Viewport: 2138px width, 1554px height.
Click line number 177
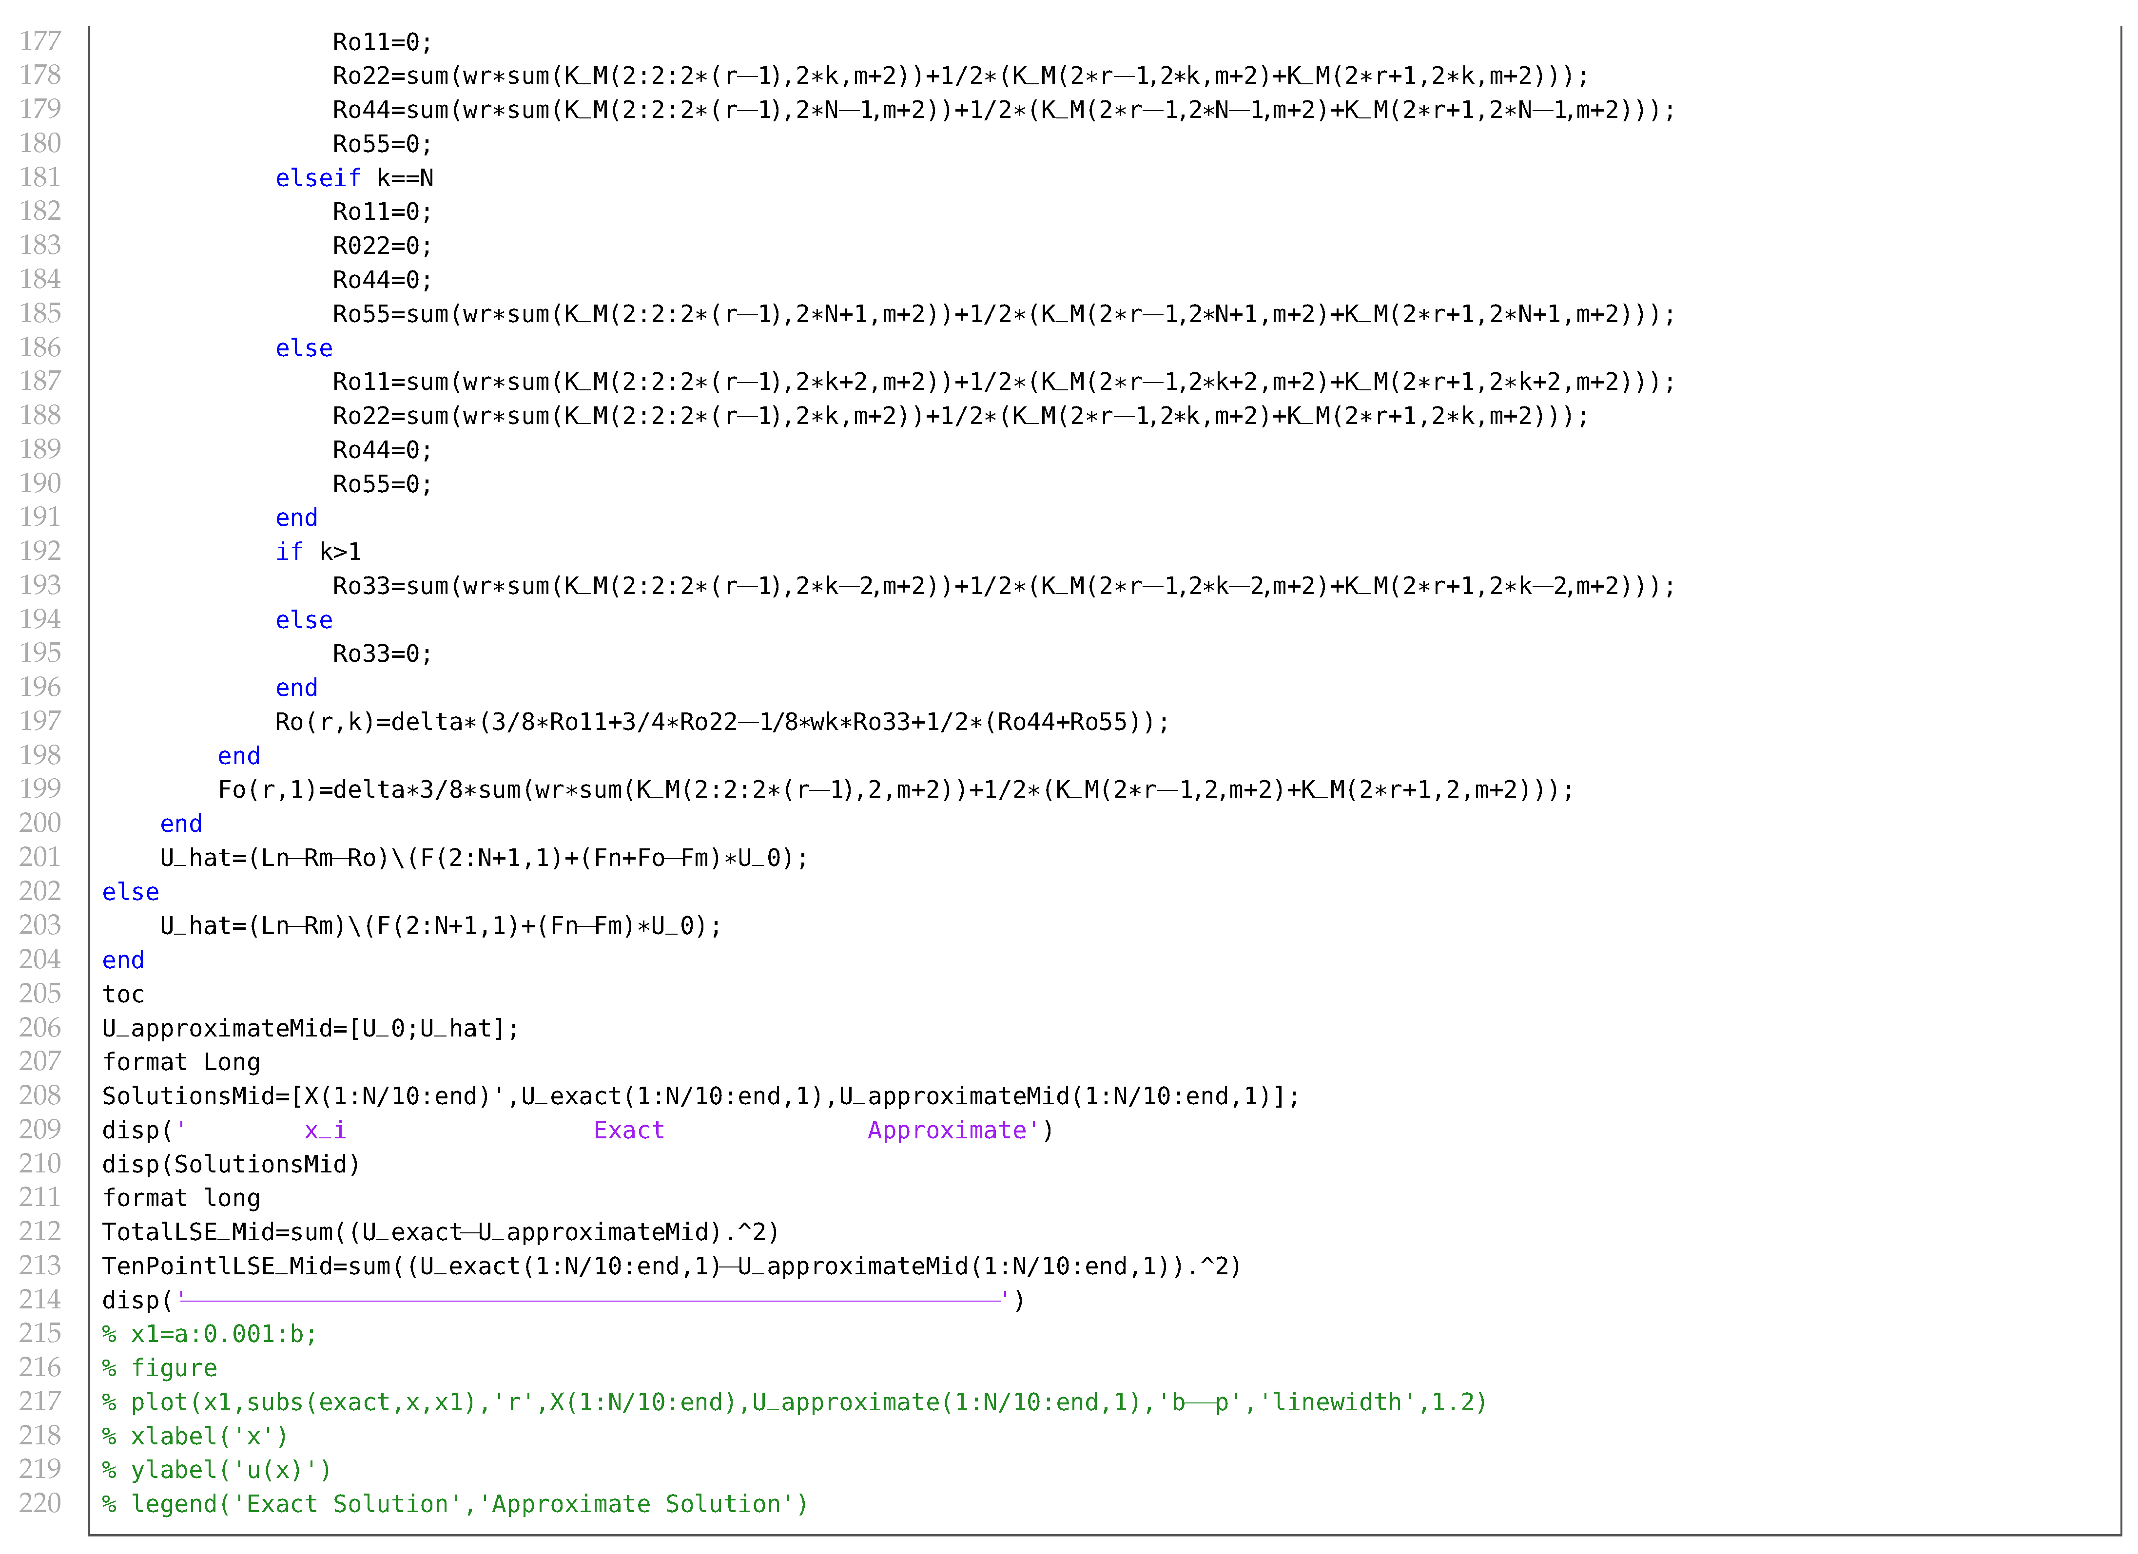point(39,41)
